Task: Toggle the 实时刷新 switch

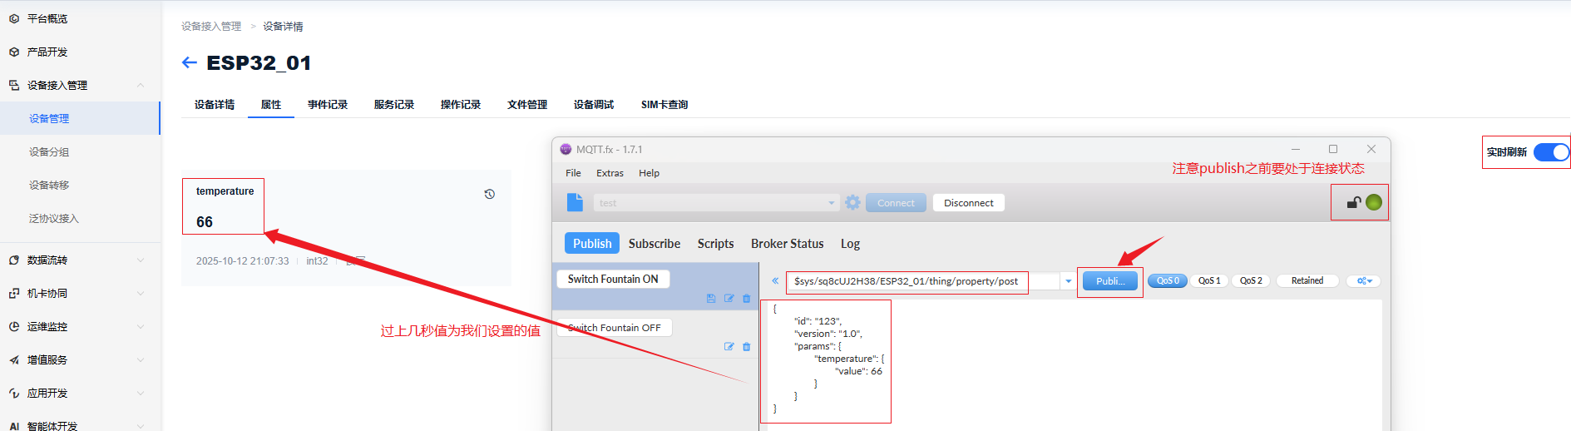Action: click(x=1551, y=152)
